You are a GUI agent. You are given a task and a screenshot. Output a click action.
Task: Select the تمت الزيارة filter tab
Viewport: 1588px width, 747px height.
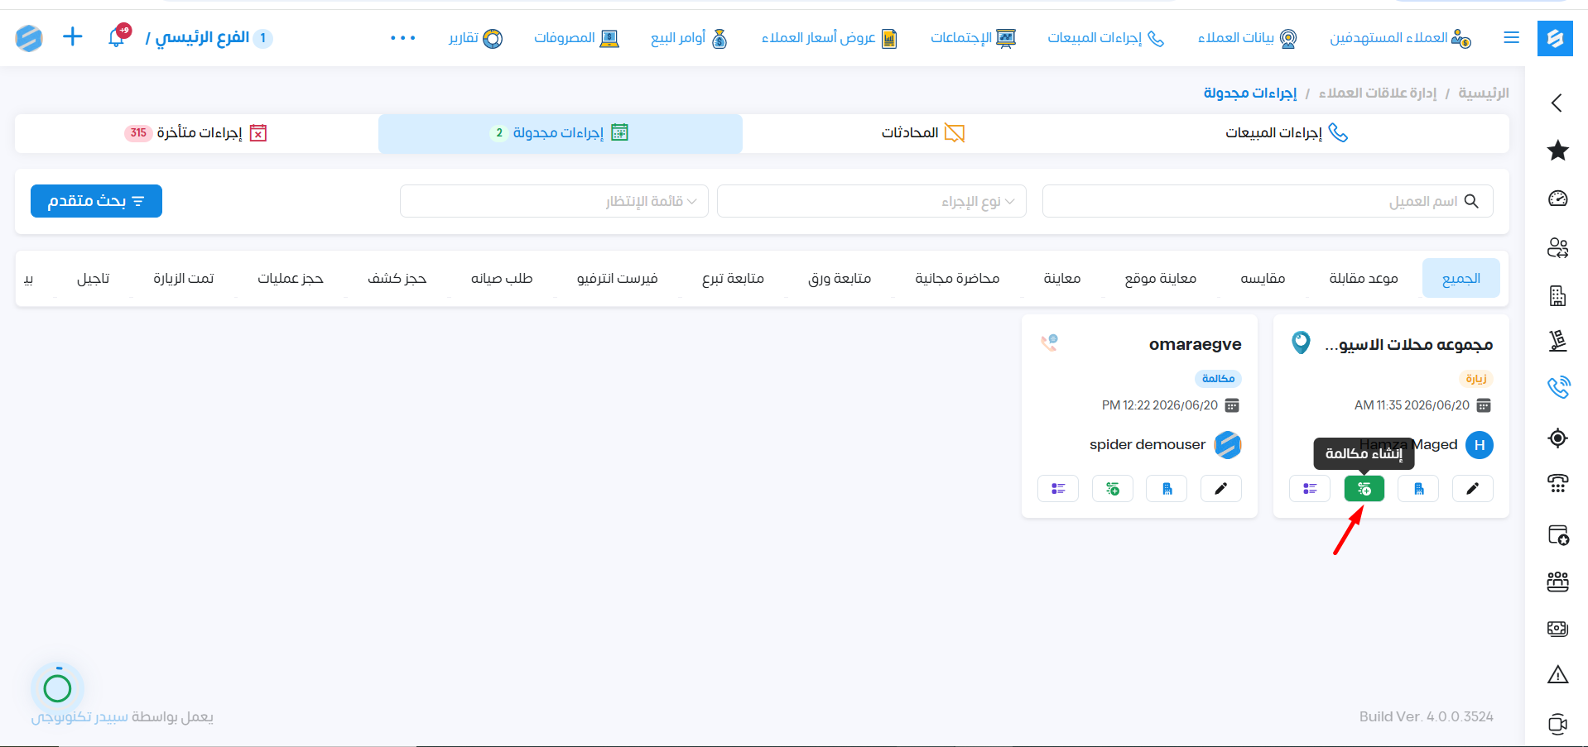point(184,278)
